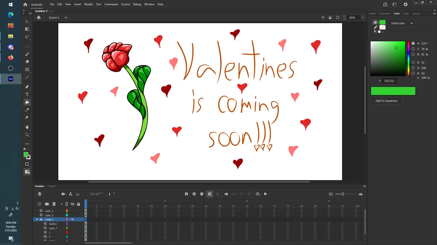The width and height of the screenshot is (437, 245).
Task: Toggle show all layers as outlines
Action: (67, 204)
